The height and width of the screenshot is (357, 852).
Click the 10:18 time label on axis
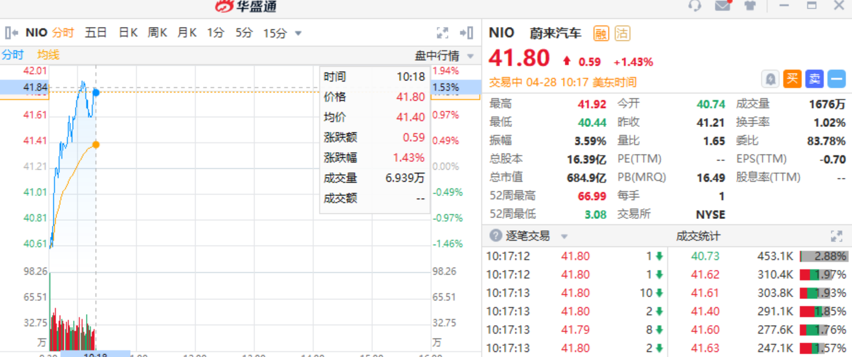pos(95,354)
